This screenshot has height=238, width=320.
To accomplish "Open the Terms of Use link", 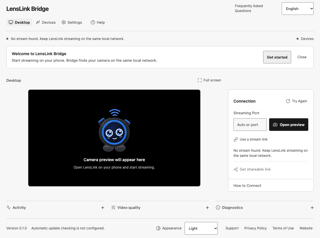I will pos(283,228).
